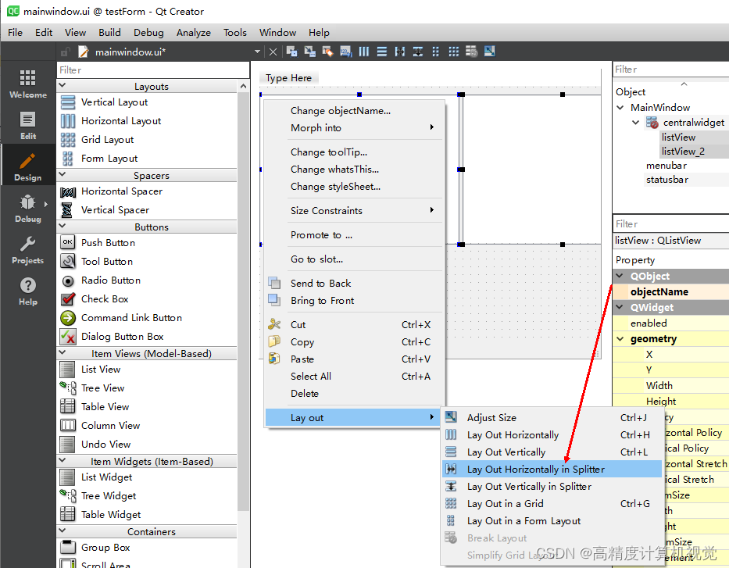Click the Edit Buddies toolbar icon
This screenshot has width=729, height=568.
click(327, 52)
